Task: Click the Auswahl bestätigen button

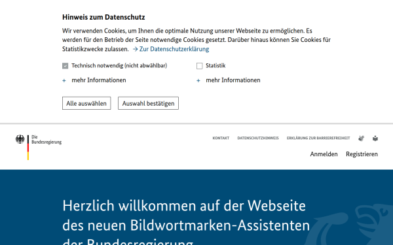Action: tap(149, 103)
